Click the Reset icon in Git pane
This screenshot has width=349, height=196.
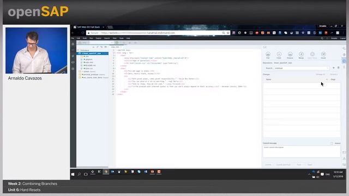click(x=323, y=54)
